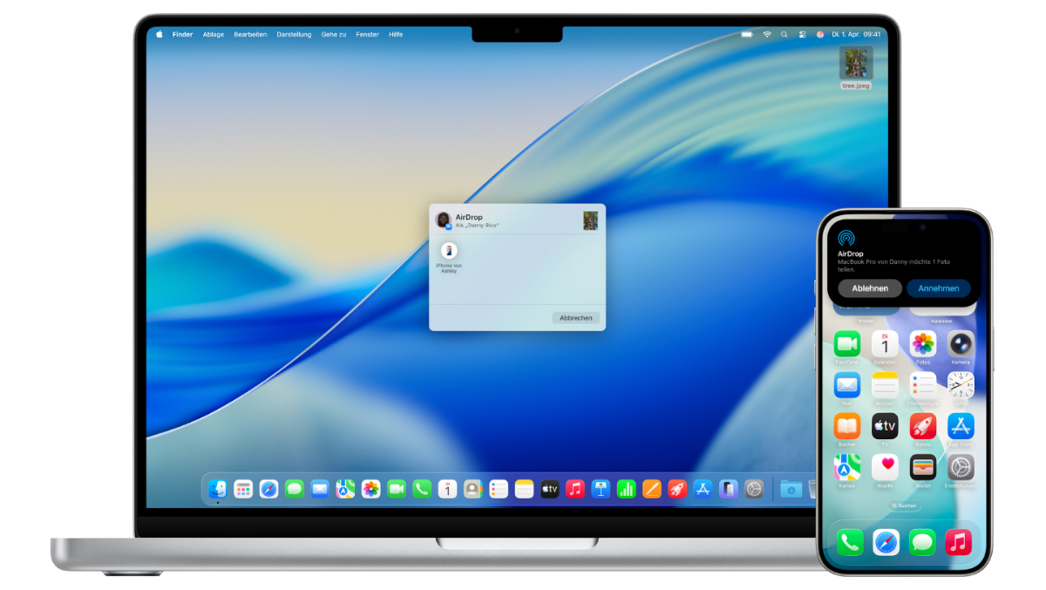The width and height of the screenshot is (1046, 590).
Task: Open the Health app on the iPhone
Action: pyautogui.click(x=885, y=467)
